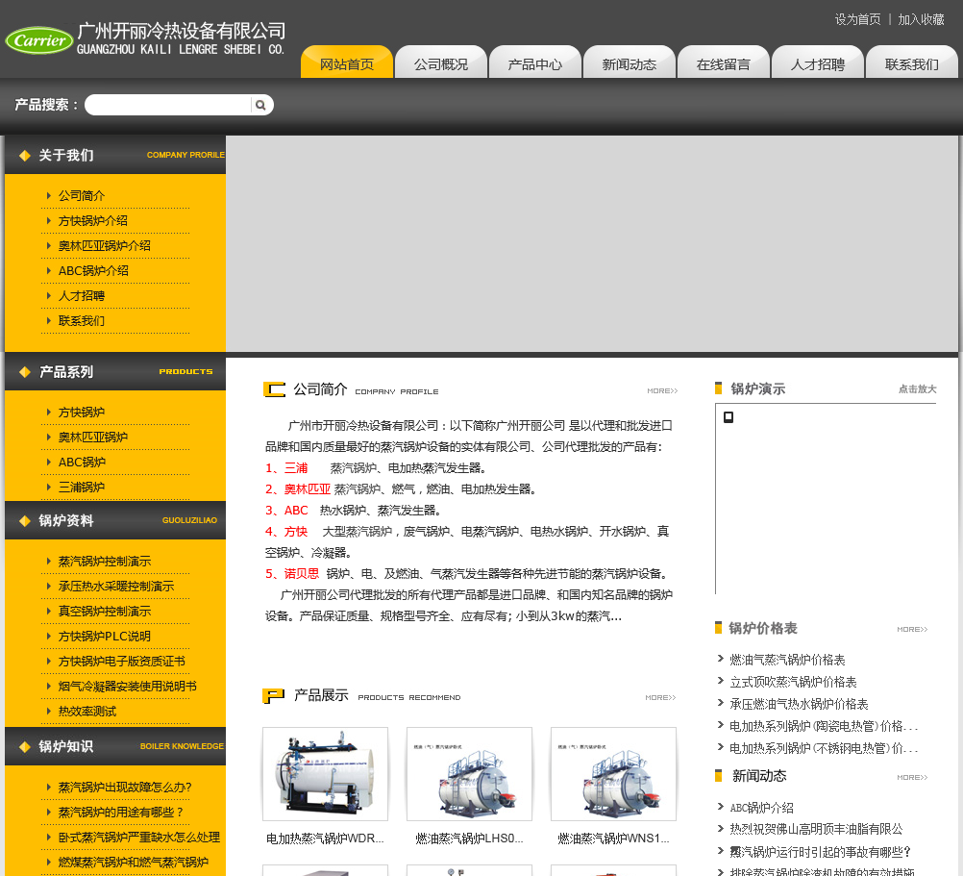Screen dimensions: 963x876
Task: Open 方快锅炉电子版资质证书 link
Action: pyautogui.click(x=122, y=662)
